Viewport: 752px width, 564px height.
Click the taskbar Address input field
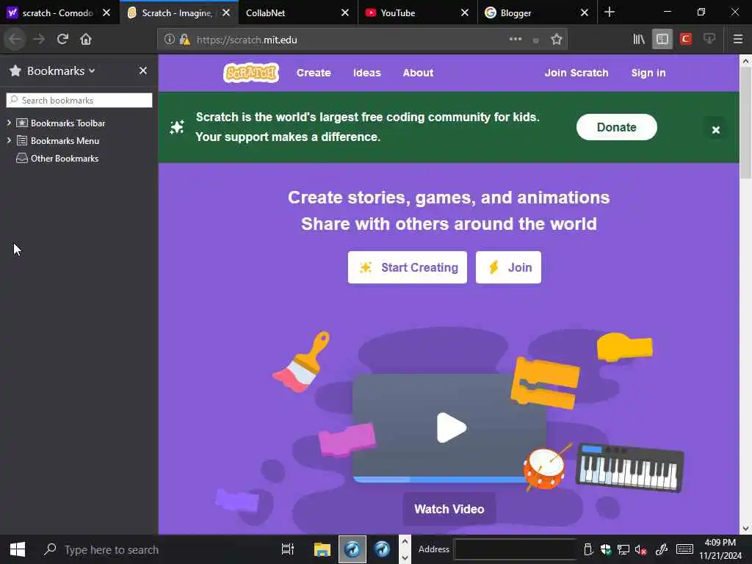pyautogui.click(x=515, y=549)
